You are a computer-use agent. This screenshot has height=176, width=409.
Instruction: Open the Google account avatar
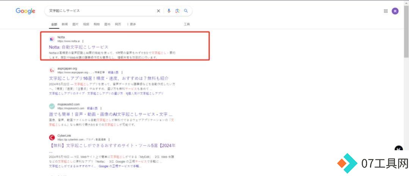pyautogui.click(x=395, y=11)
